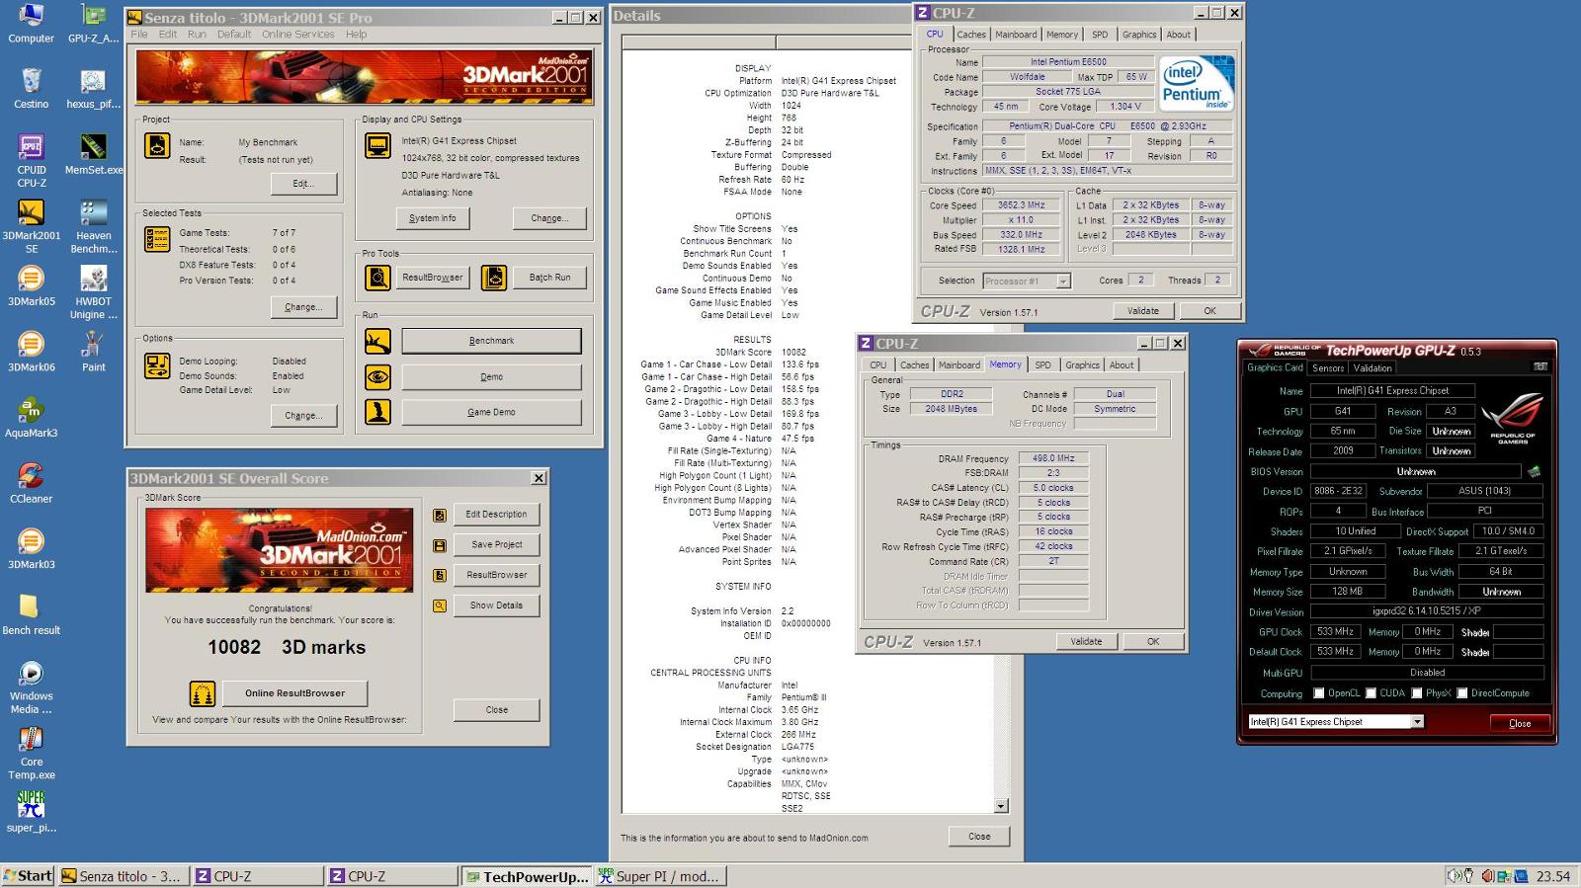Click the Batch Run button

[549, 278]
